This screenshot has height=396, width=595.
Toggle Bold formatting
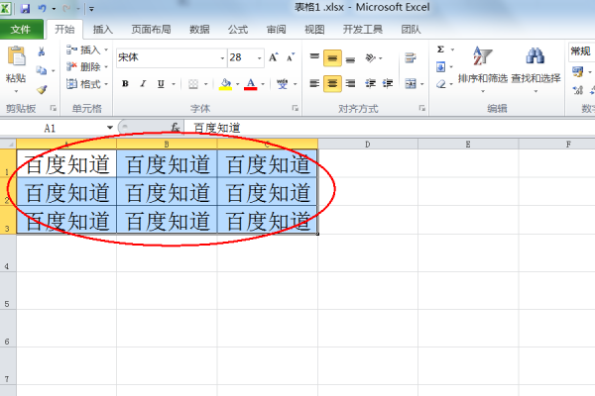point(125,84)
